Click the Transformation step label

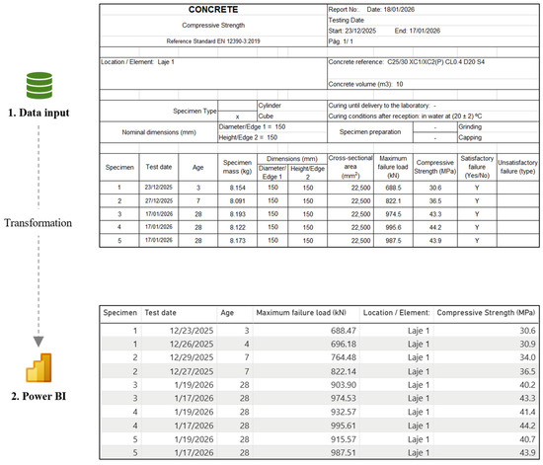coord(39,223)
